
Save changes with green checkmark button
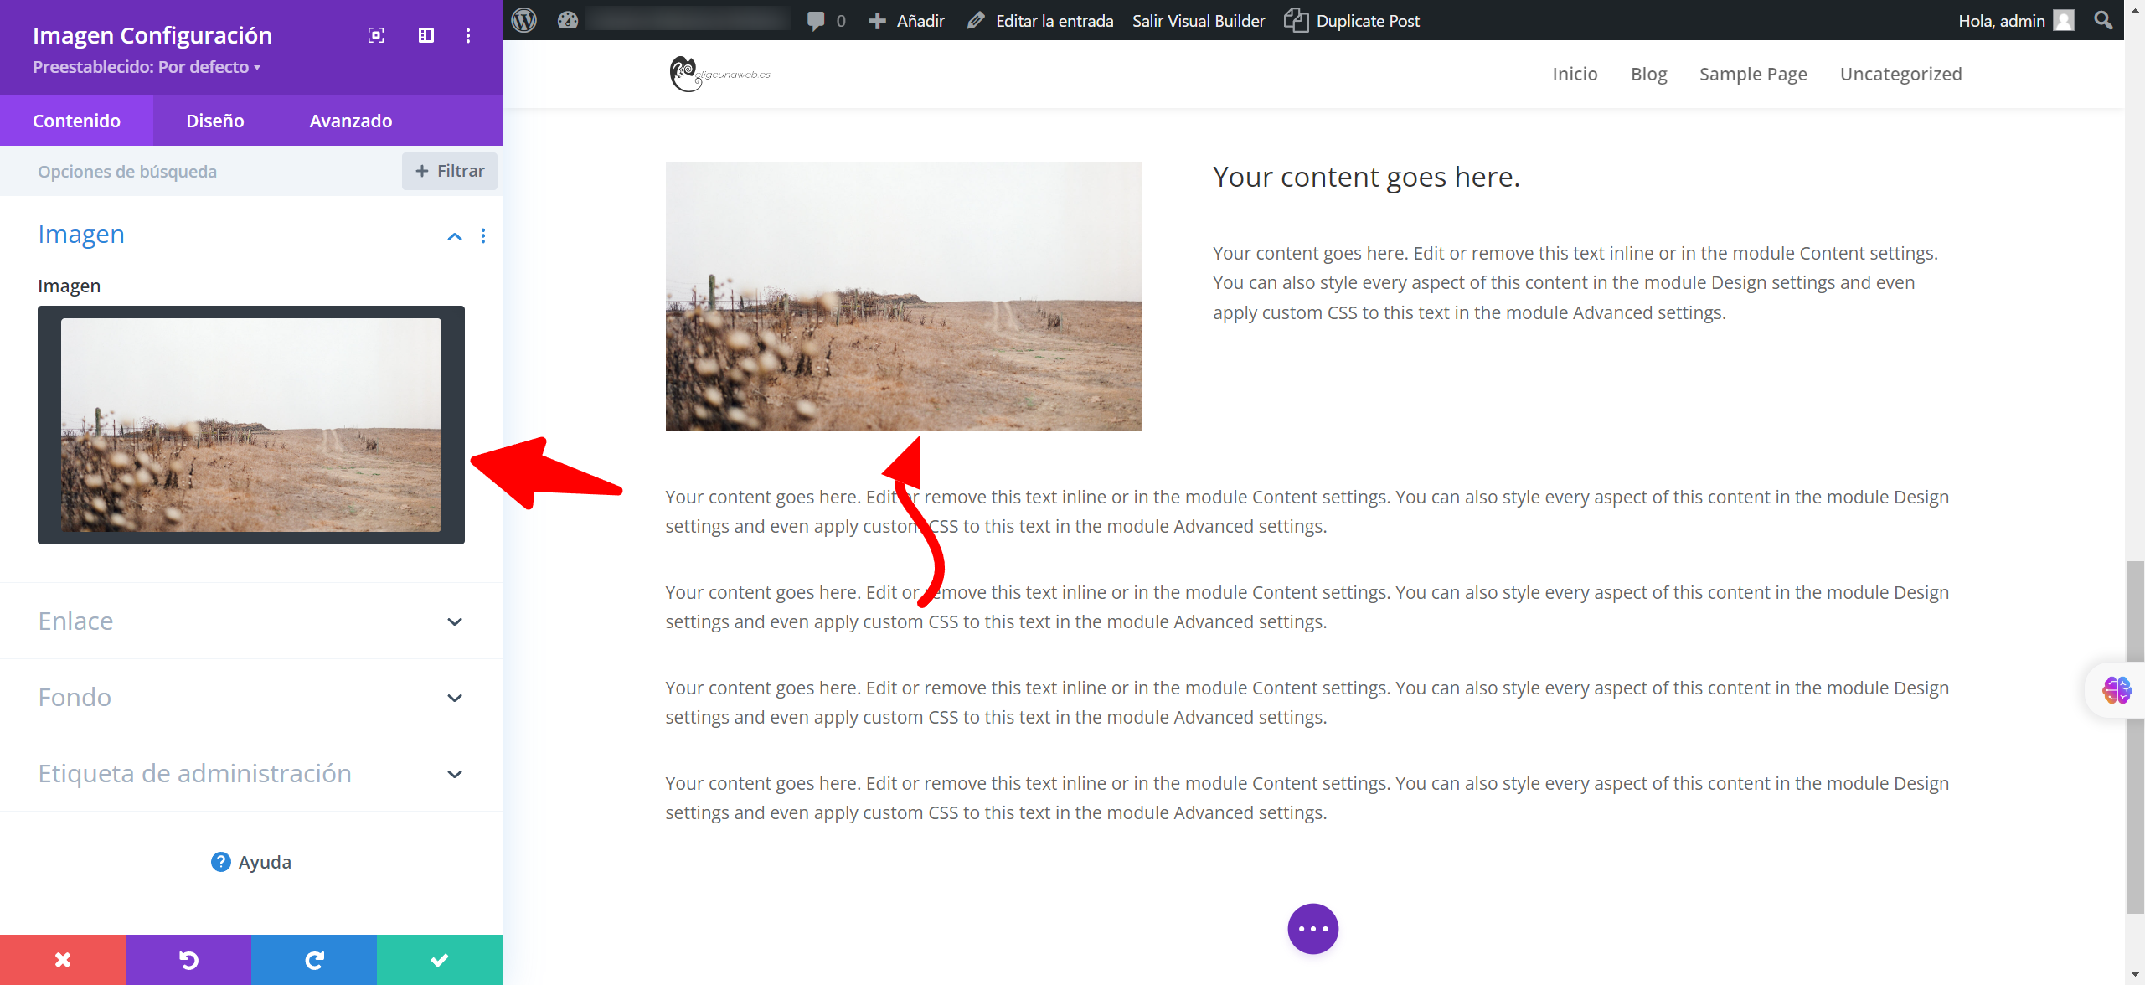point(440,960)
